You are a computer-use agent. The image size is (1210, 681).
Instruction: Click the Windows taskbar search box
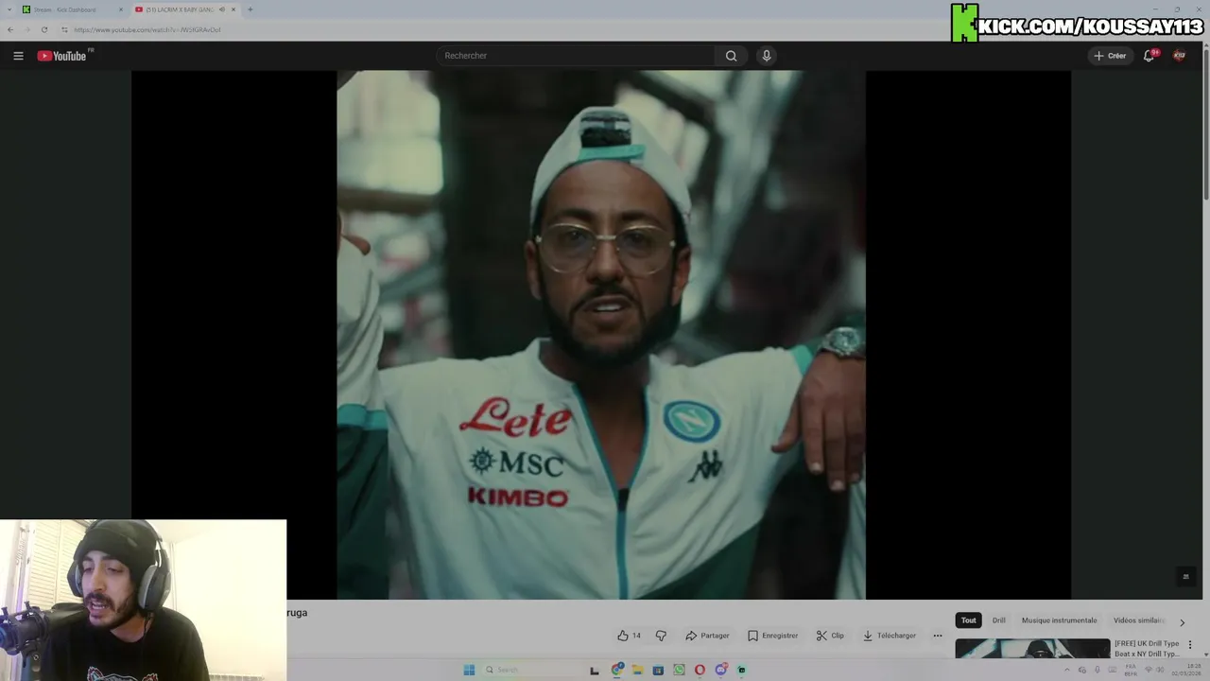pos(529,670)
